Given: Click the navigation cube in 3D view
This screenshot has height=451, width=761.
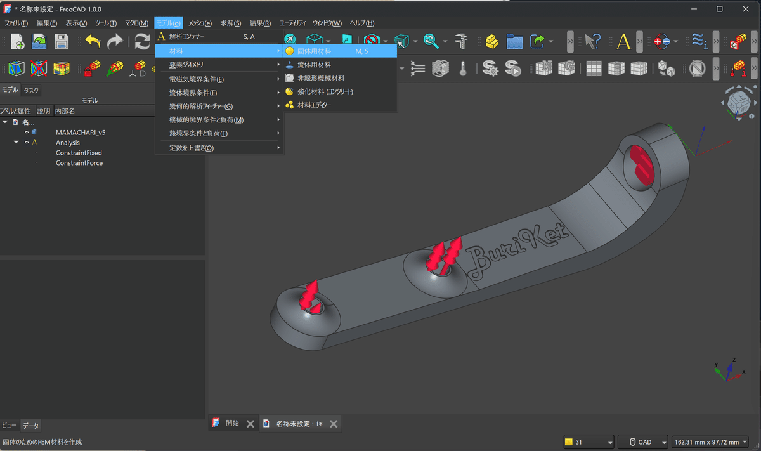Looking at the screenshot, I should (x=738, y=101).
